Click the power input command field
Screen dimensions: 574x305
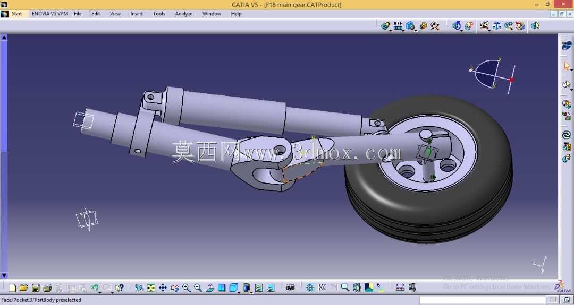[483, 300]
